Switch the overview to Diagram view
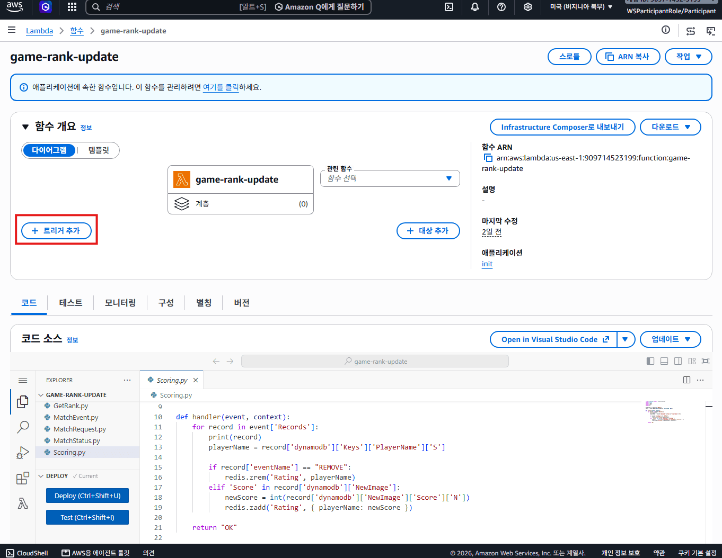The image size is (722, 558). click(49, 150)
